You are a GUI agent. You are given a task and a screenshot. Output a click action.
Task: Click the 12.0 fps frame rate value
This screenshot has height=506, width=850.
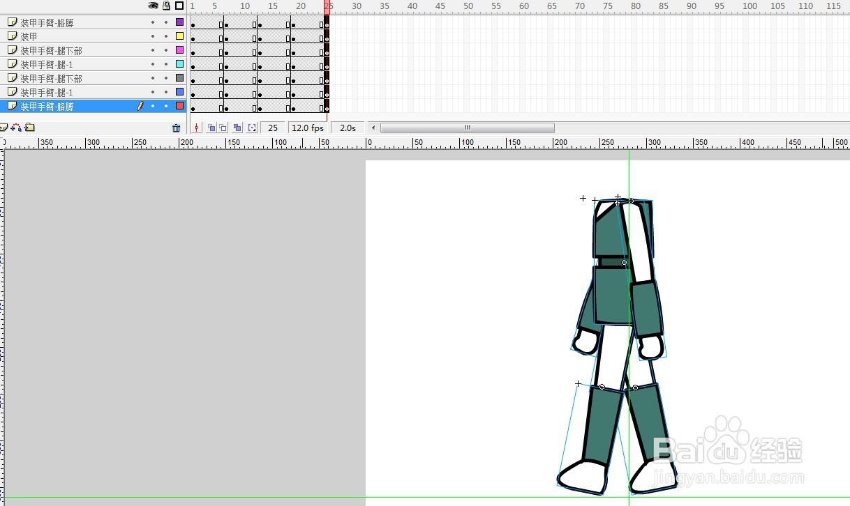pos(308,128)
